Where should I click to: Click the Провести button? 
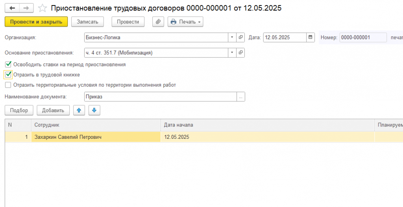coord(128,22)
